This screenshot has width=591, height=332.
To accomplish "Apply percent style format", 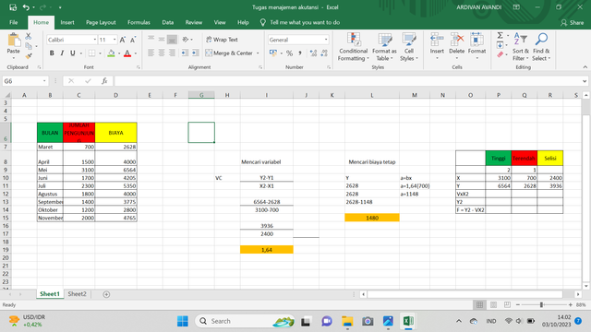I will (x=289, y=53).
